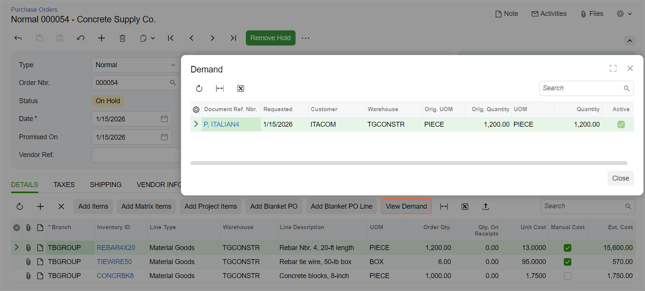Open clipboard dropdown arrow in toolbar
Image resolution: width=645 pixels, height=291 pixels.
point(153,38)
